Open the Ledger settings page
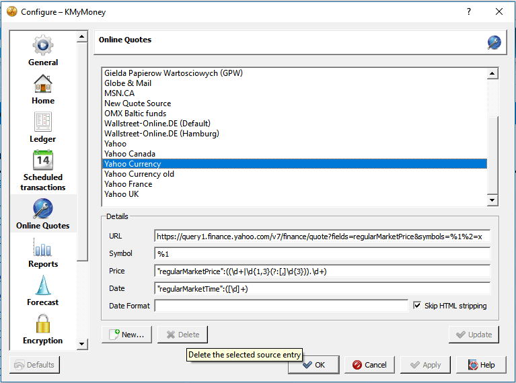Screen dimensions: 516x383 [43, 128]
